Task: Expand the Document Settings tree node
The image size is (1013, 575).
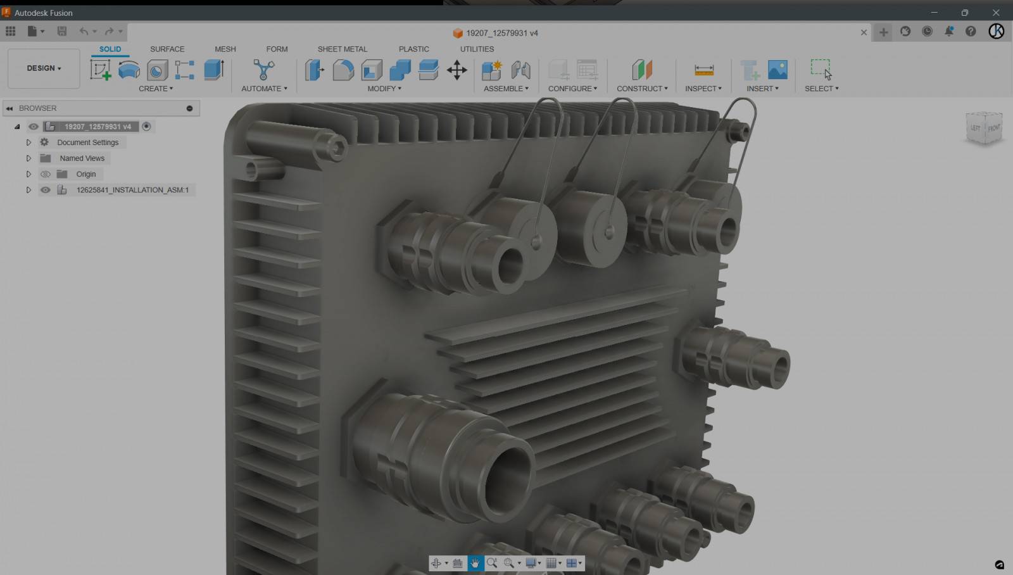Action: pos(28,142)
